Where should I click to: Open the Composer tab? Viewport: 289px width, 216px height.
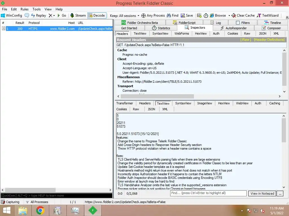[271, 28]
